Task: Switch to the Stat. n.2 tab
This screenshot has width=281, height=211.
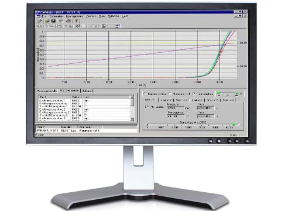Action: pos(166,100)
